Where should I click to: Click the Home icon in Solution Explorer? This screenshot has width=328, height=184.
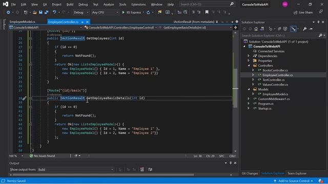pyautogui.click(x=256, y=29)
